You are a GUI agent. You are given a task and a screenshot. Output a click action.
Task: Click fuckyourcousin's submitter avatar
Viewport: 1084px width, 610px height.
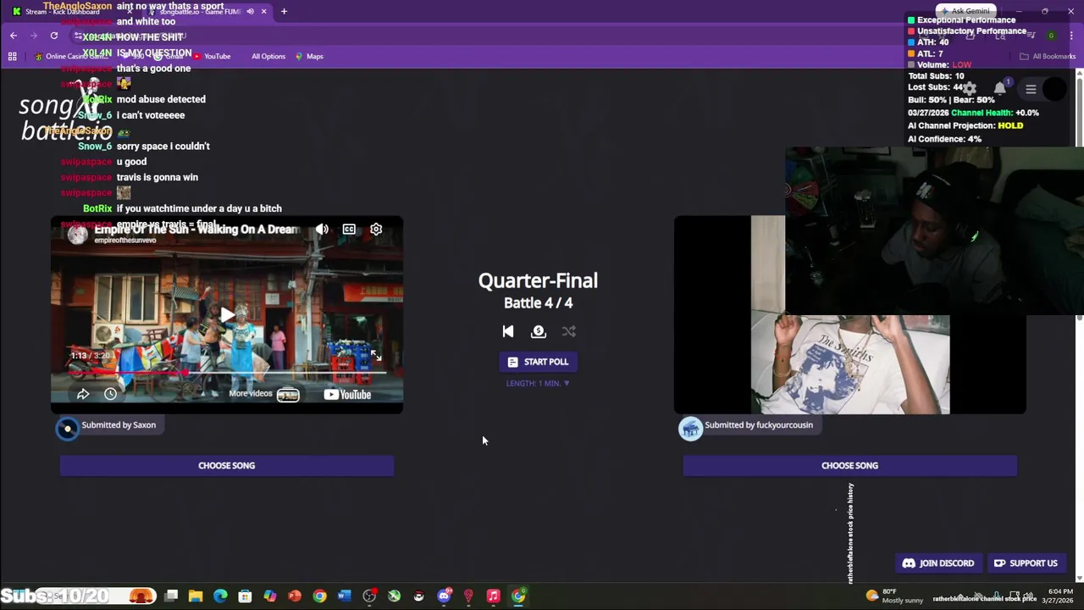[x=691, y=429]
